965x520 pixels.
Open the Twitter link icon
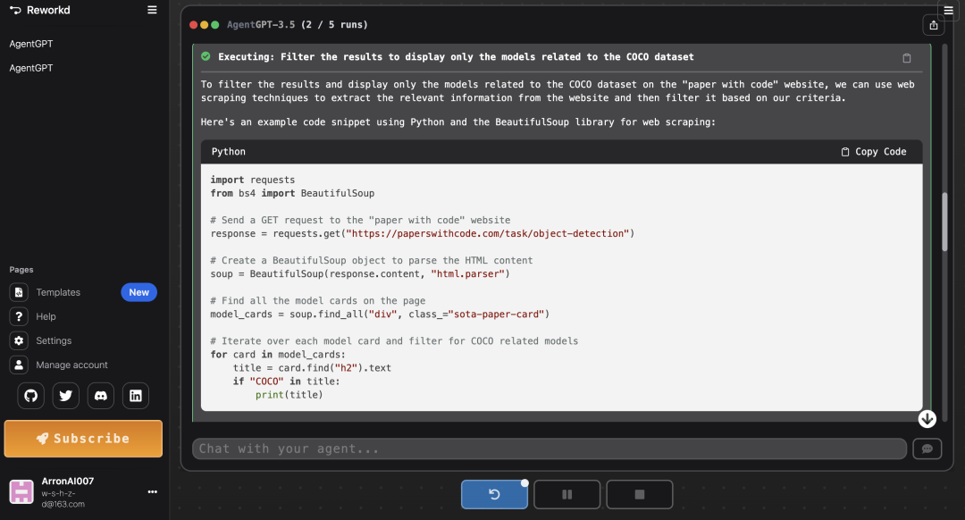pyautogui.click(x=66, y=396)
